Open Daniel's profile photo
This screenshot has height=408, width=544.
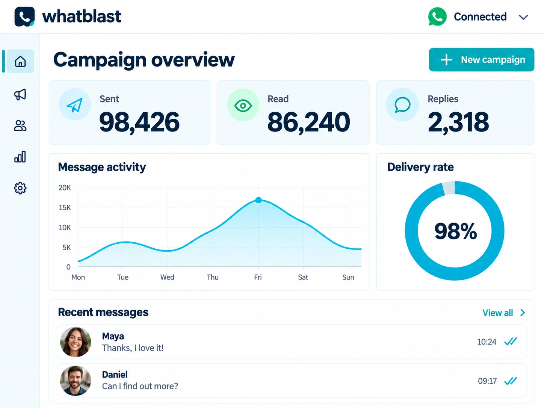76,381
